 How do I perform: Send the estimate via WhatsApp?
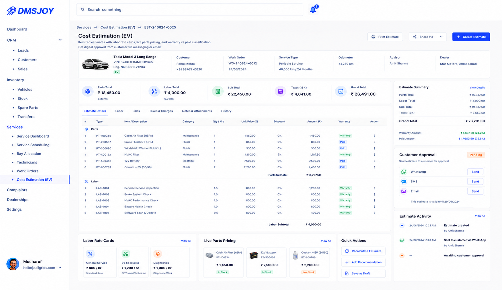pyautogui.click(x=475, y=172)
